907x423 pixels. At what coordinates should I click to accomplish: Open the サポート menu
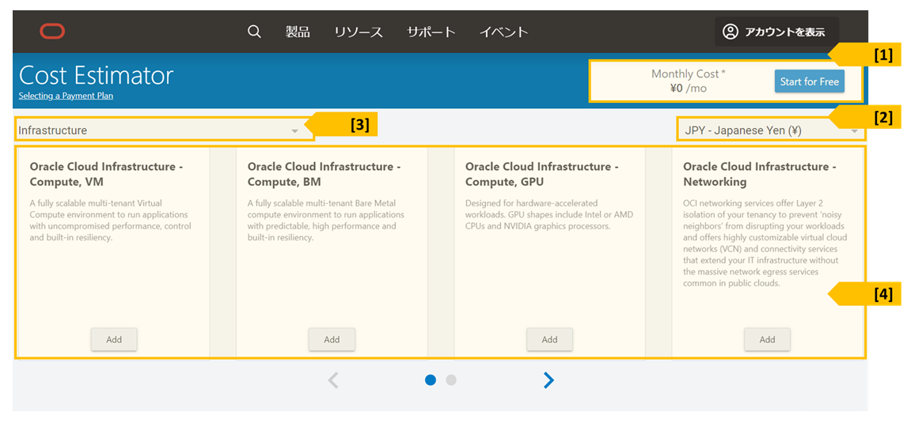point(431,32)
